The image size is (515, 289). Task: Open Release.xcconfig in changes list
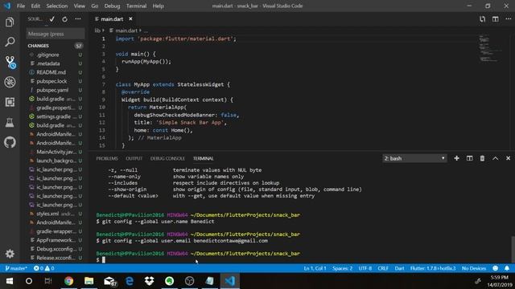click(55, 258)
